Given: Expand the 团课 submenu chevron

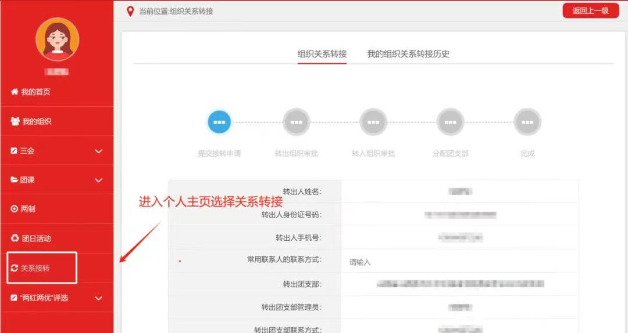Looking at the screenshot, I should pos(98,180).
